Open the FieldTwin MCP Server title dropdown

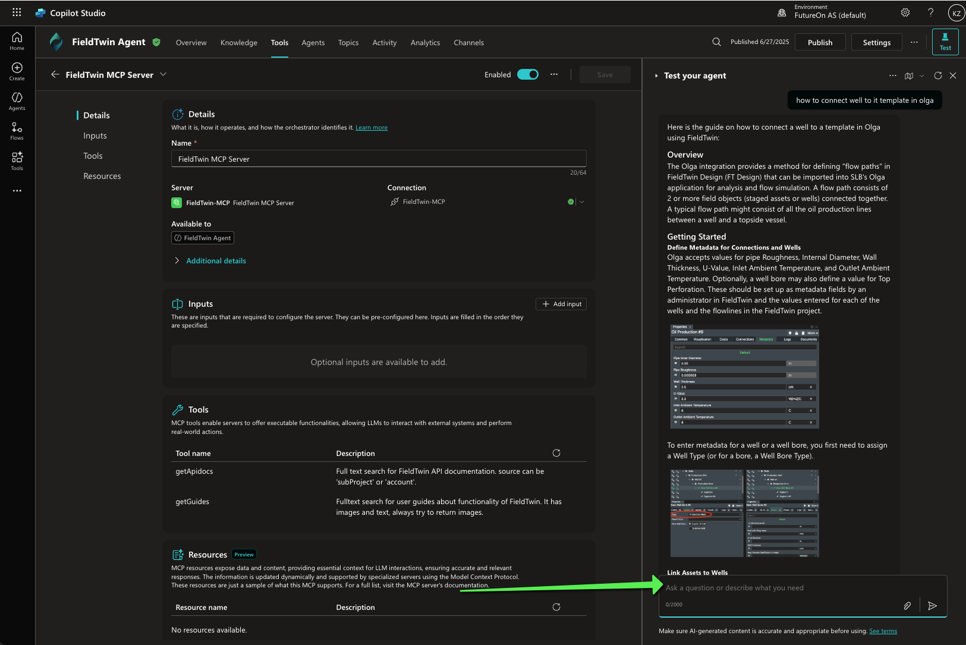[163, 74]
